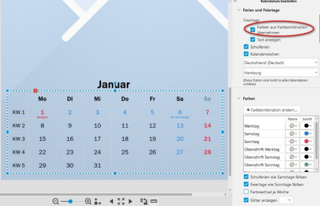Open the Deutschland (Deutsch) dropdown
This screenshot has height=206, width=320.
[x=281, y=62]
